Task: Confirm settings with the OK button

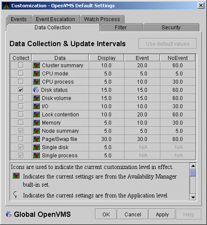Action: click(x=106, y=214)
